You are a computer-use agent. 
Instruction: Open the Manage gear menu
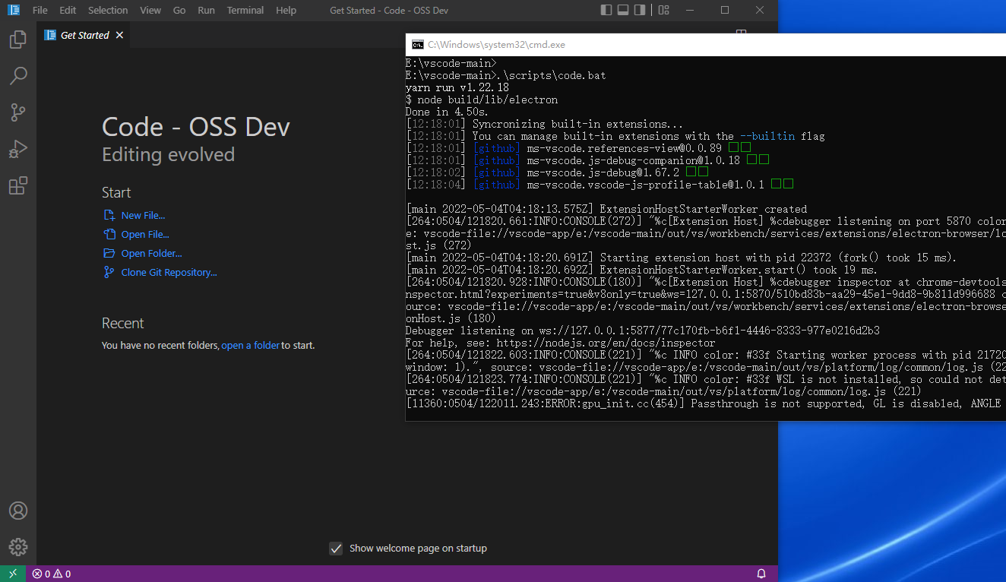(18, 546)
